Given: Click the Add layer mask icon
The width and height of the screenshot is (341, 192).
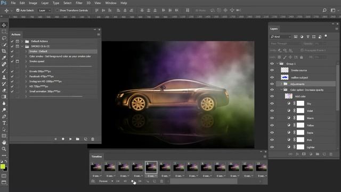Looking at the screenshot, I should pos(304,154).
